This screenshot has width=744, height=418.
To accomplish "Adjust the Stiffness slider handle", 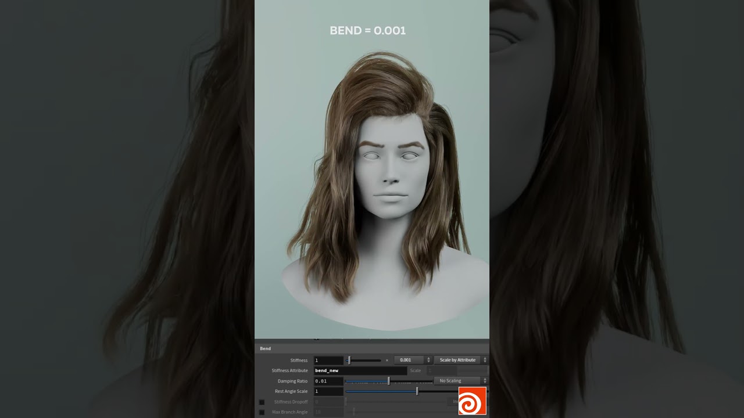I will coord(349,360).
